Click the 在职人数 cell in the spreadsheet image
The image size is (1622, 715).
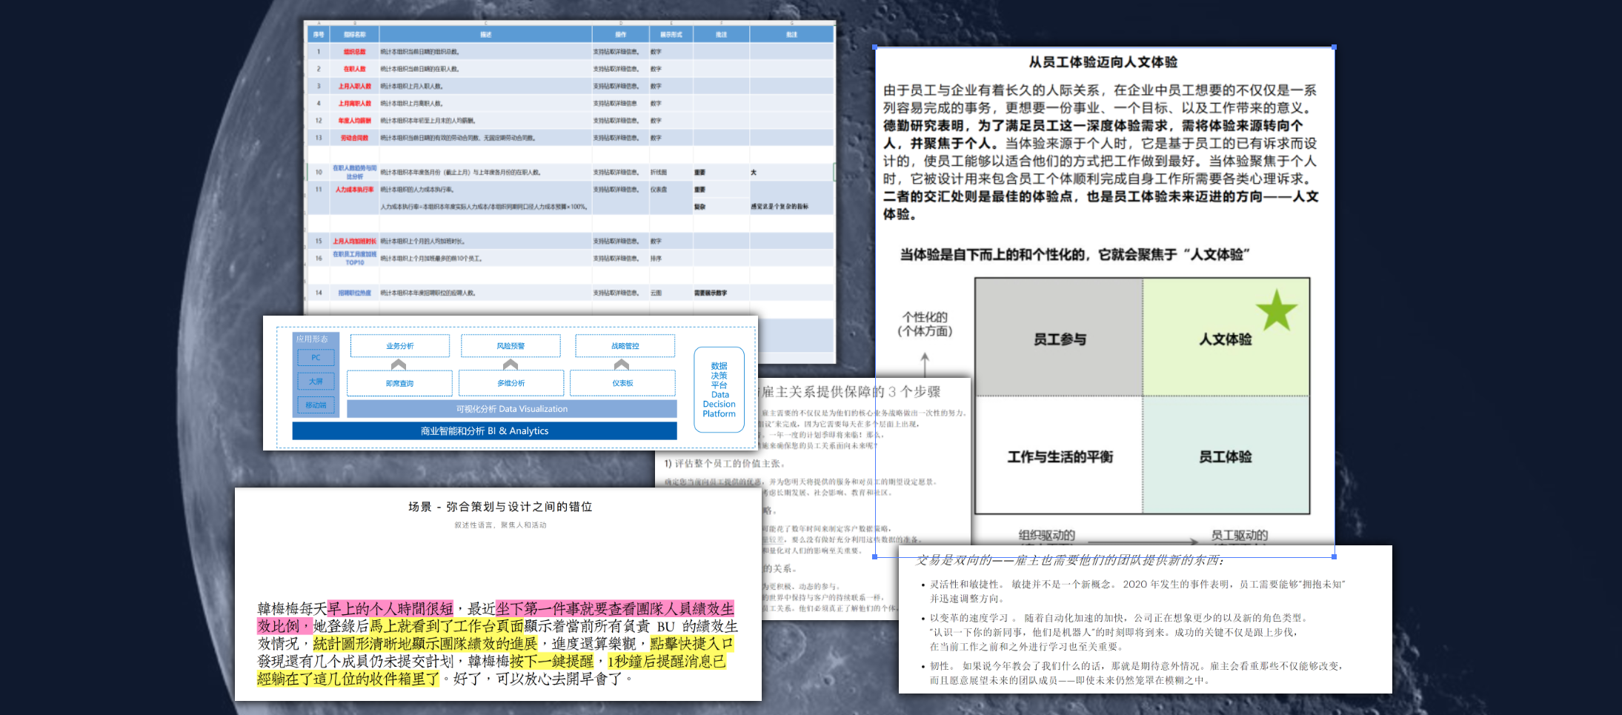[354, 69]
